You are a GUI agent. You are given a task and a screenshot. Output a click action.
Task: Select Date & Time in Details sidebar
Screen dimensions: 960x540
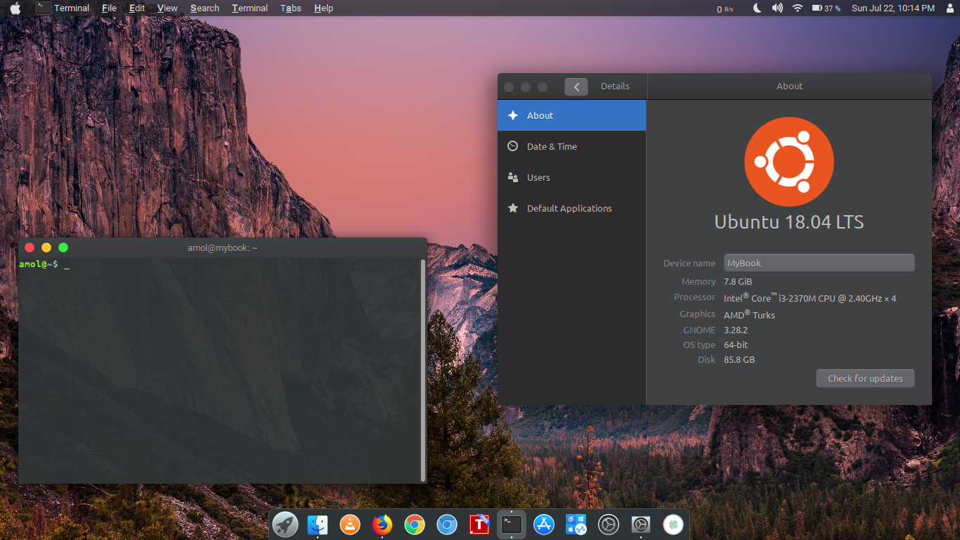[571, 146]
